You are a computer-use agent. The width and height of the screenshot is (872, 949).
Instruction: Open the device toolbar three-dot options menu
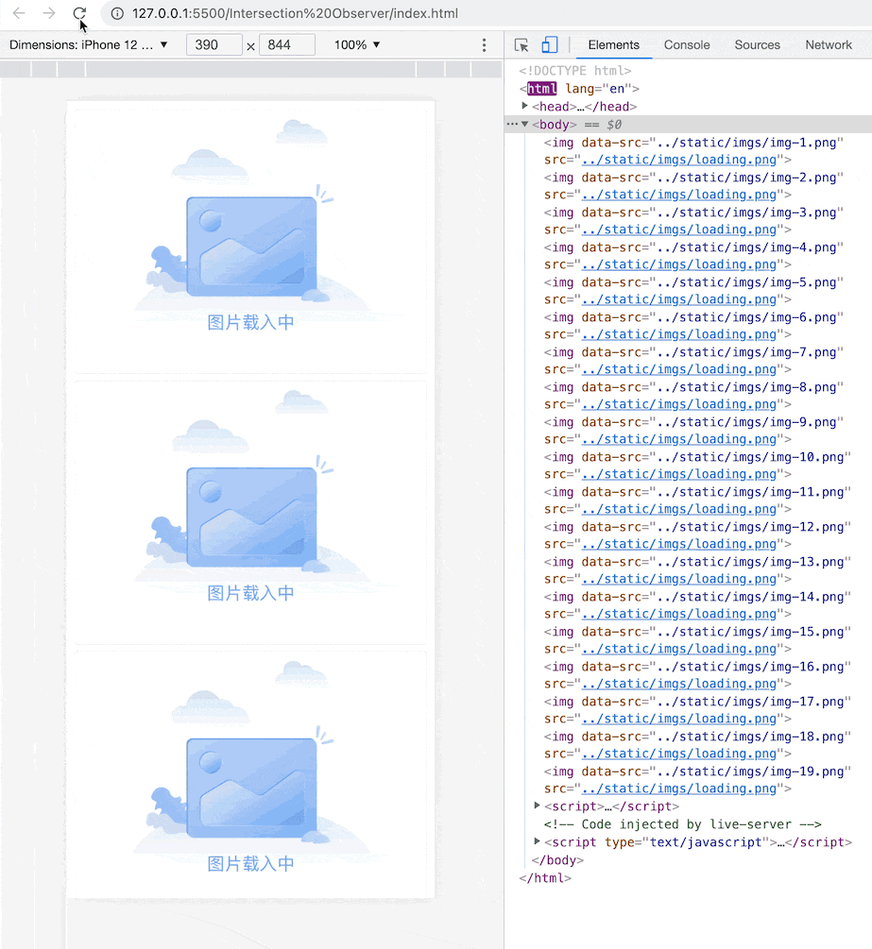coord(484,44)
